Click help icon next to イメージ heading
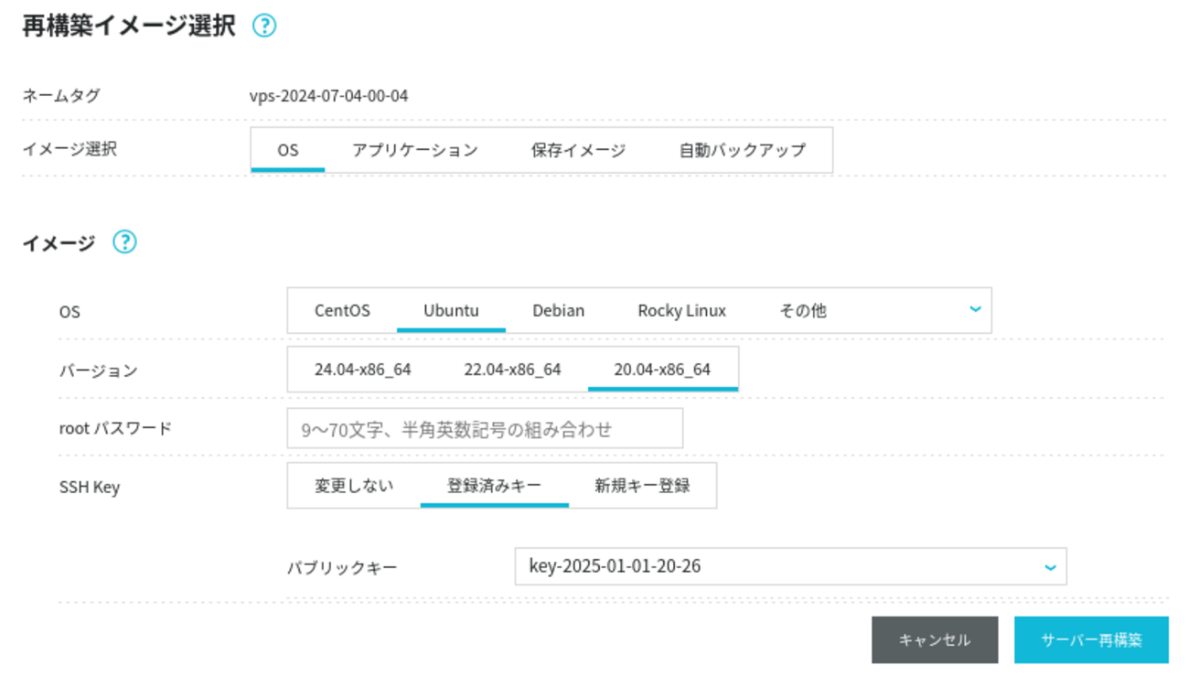 (x=123, y=242)
